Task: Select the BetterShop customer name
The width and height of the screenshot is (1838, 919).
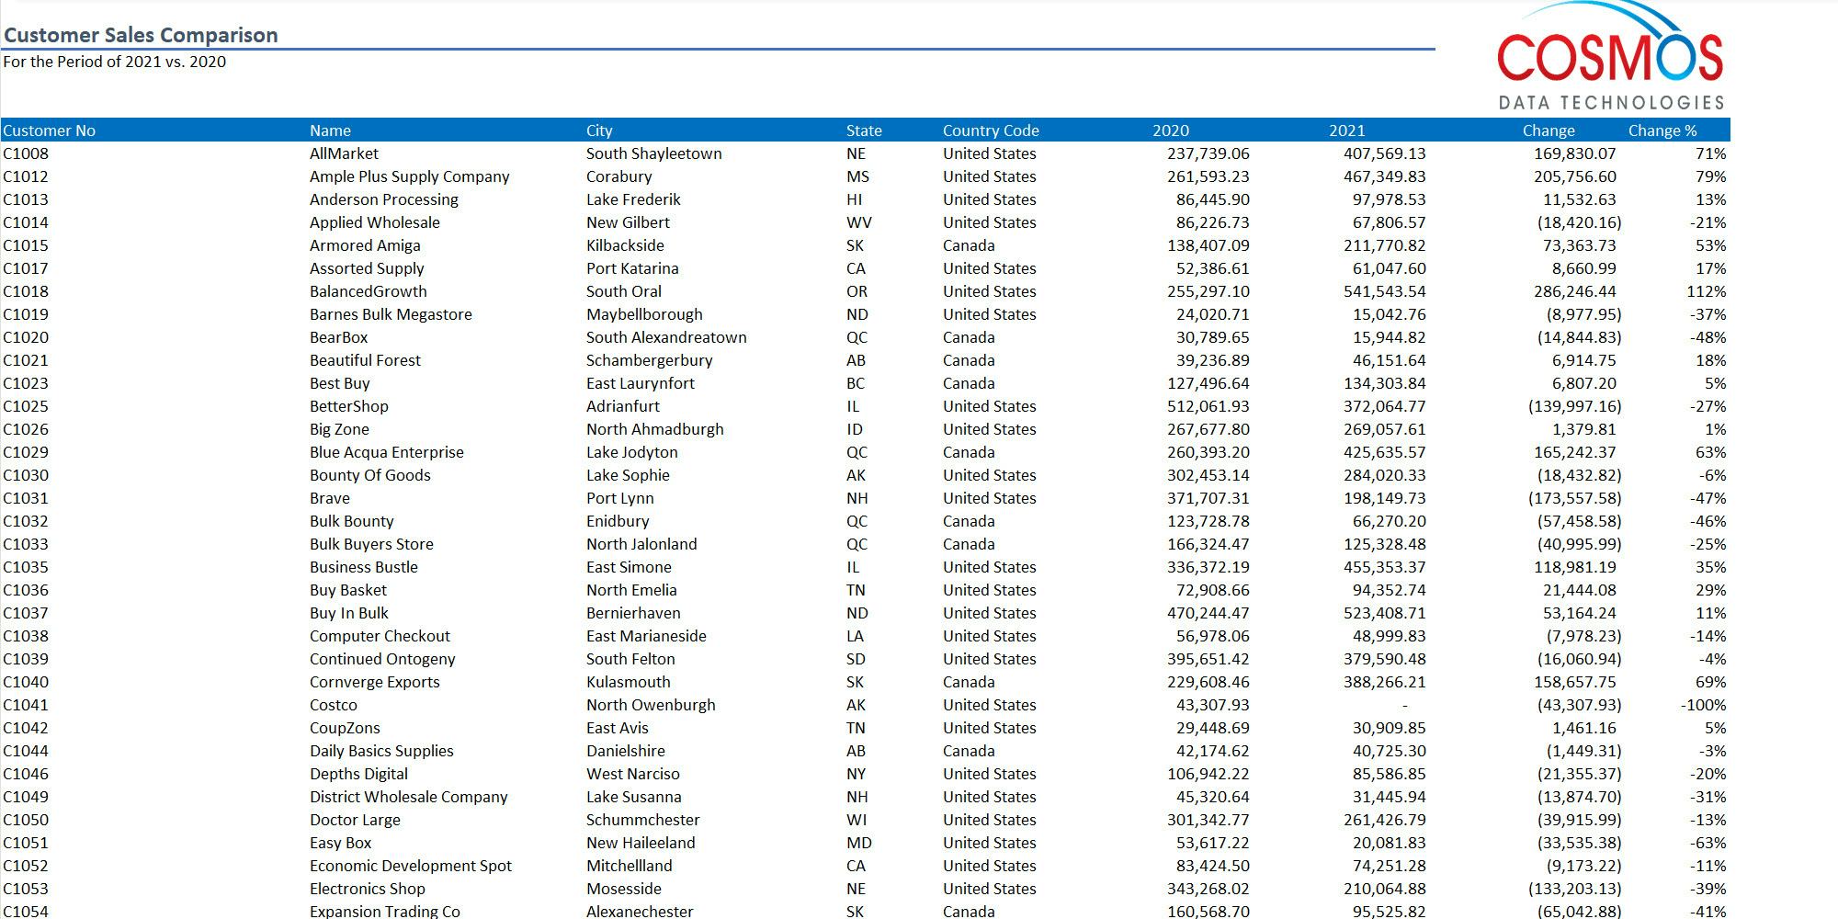Action: [348, 406]
